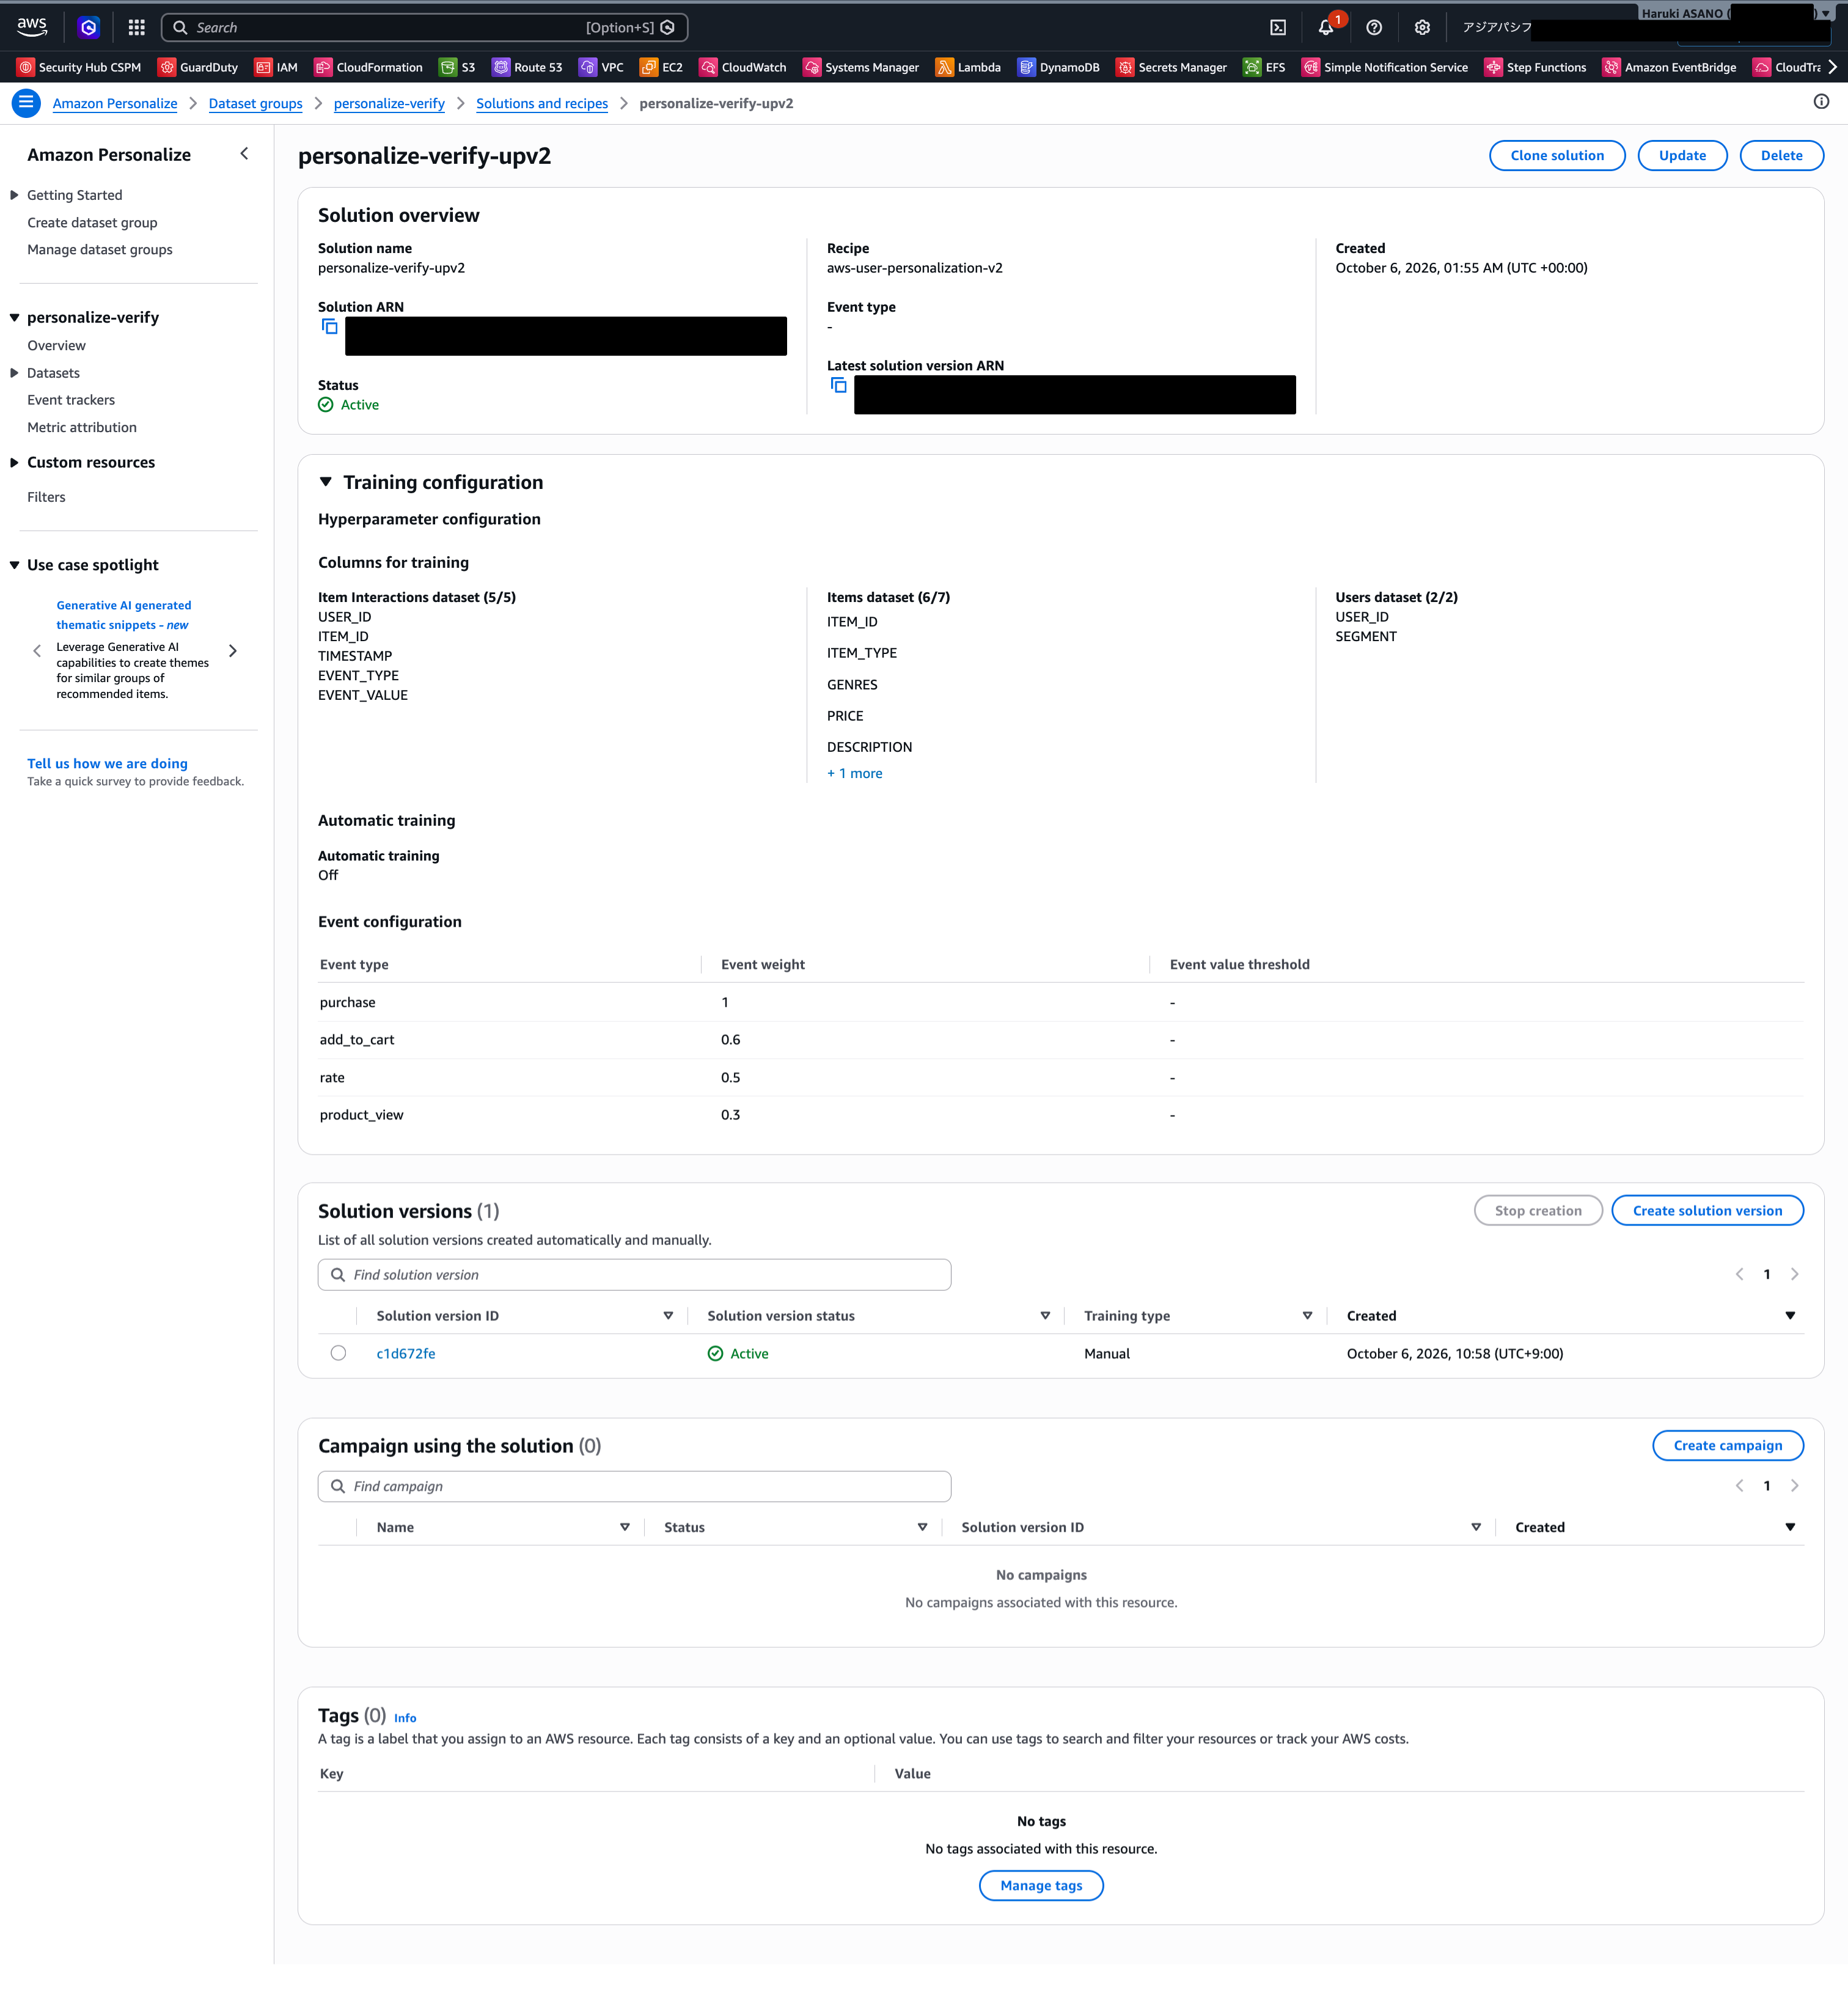This screenshot has width=1848, height=1998.
Task: Collapse the personalize-verify navigation group
Action: coord(14,317)
